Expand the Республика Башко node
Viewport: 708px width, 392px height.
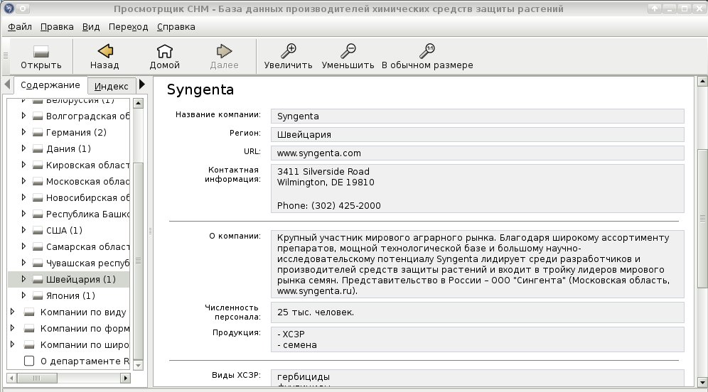(x=23, y=214)
